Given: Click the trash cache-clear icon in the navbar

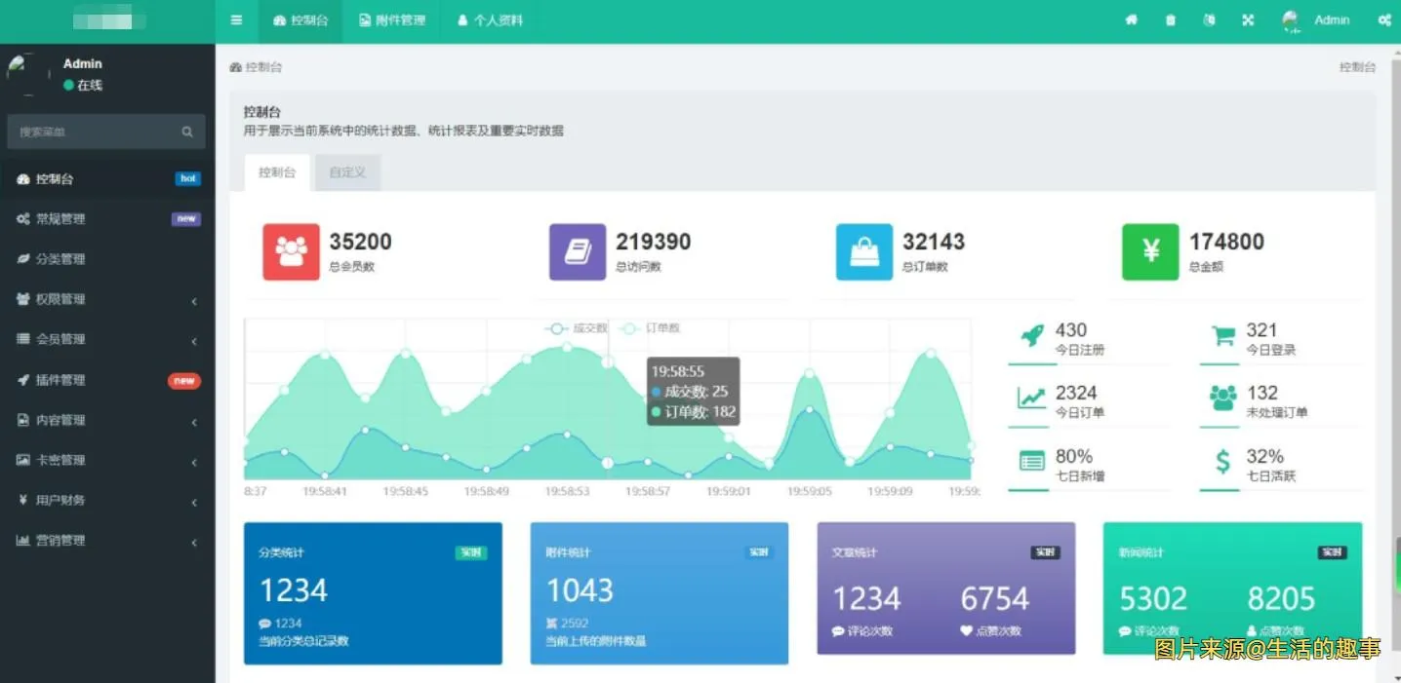Looking at the screenshot, I should [1170, 19].
